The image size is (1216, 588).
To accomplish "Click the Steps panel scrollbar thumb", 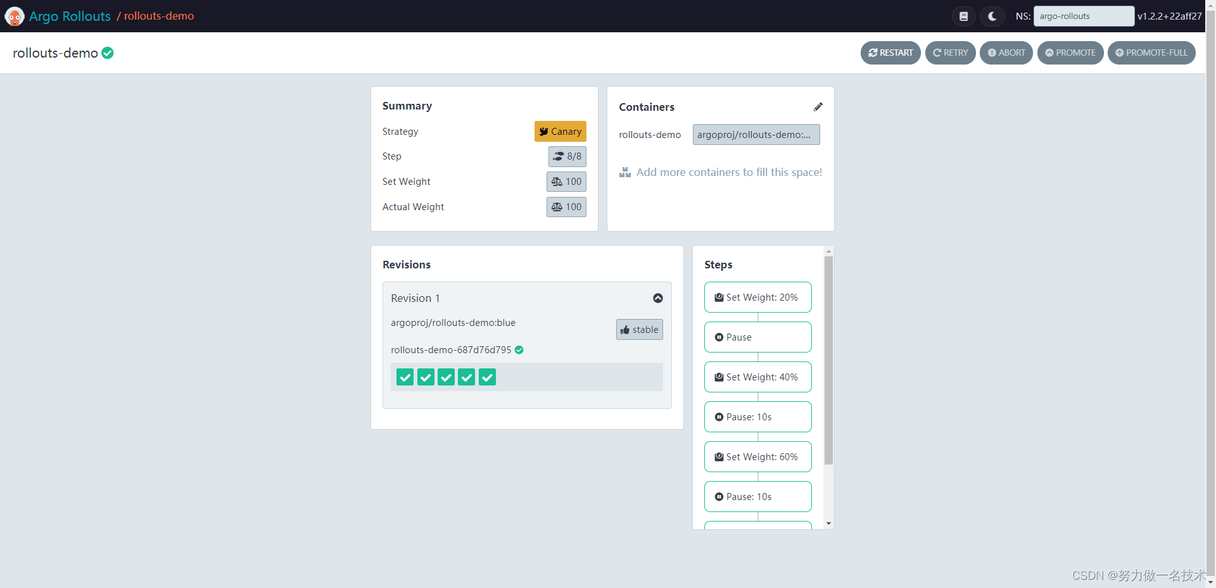I will pyautogui.click(x=828, y=360).
